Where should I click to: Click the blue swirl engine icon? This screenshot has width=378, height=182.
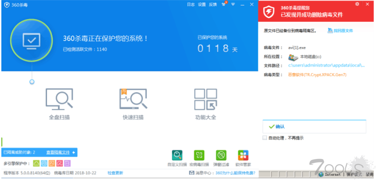[44, 163]
